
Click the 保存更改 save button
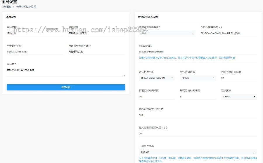click(66, 87)
